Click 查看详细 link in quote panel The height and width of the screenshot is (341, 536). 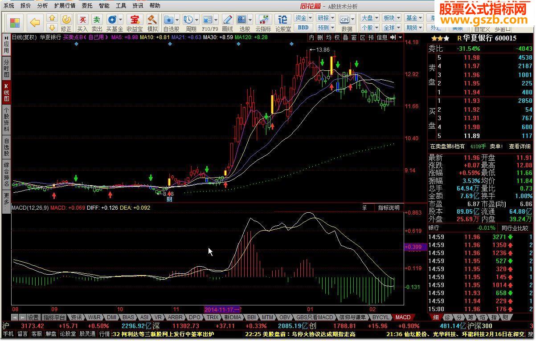pos(520,146)
